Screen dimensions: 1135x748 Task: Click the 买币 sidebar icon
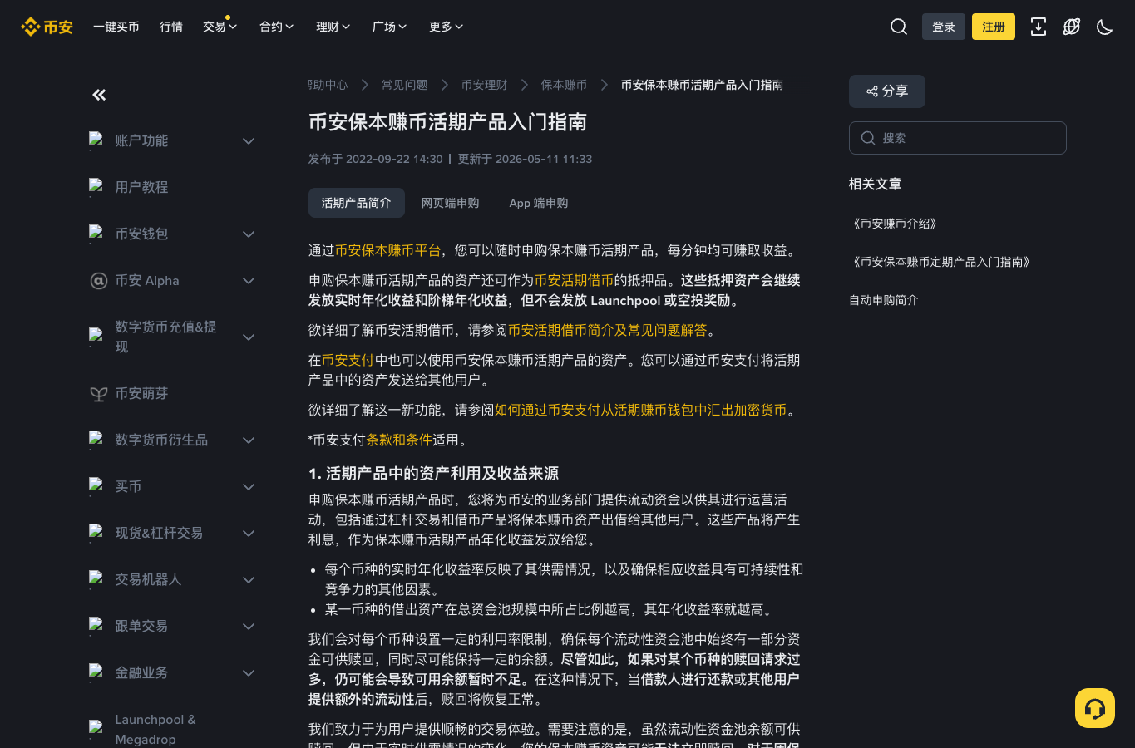(97, 486)
